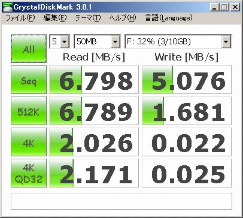The image size is (243, 218).
Task: Close the CrystalDiskMark window
Action: 235,7
